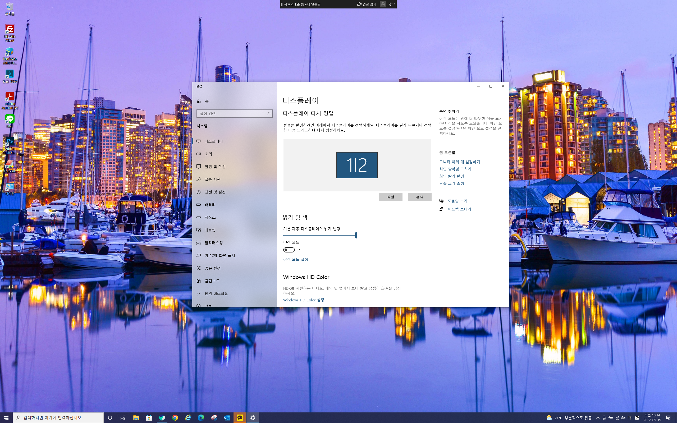Click the Settings search (설정 검색) field

pyautogui.click(x=232, y=114)
